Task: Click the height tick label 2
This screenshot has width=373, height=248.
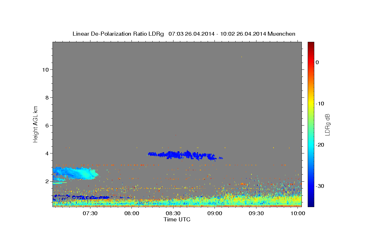Action: 47,181
